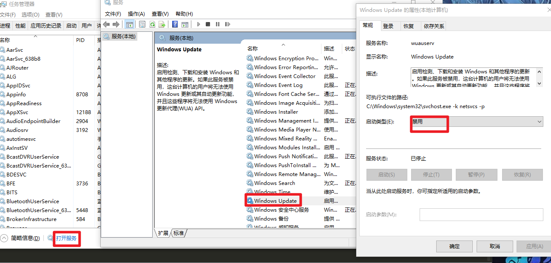Click gear icon beside AarSvc in Task Manager

coord(3,50)
